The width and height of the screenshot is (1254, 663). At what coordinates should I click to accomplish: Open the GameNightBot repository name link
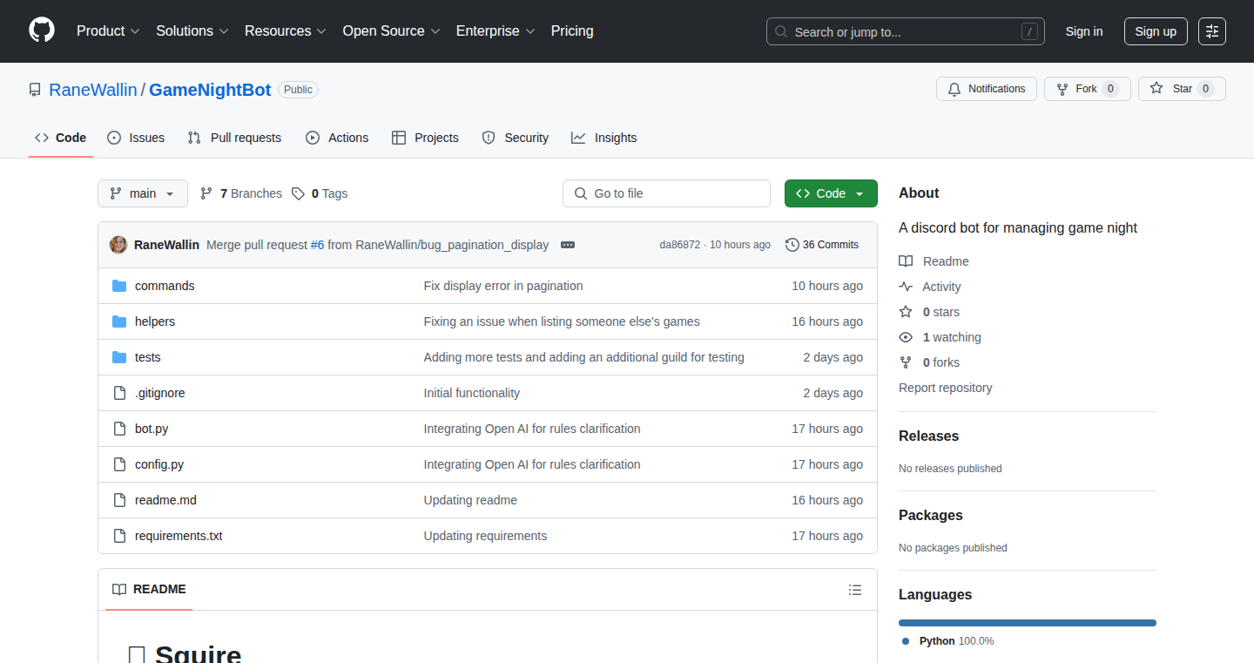point(210,90)
